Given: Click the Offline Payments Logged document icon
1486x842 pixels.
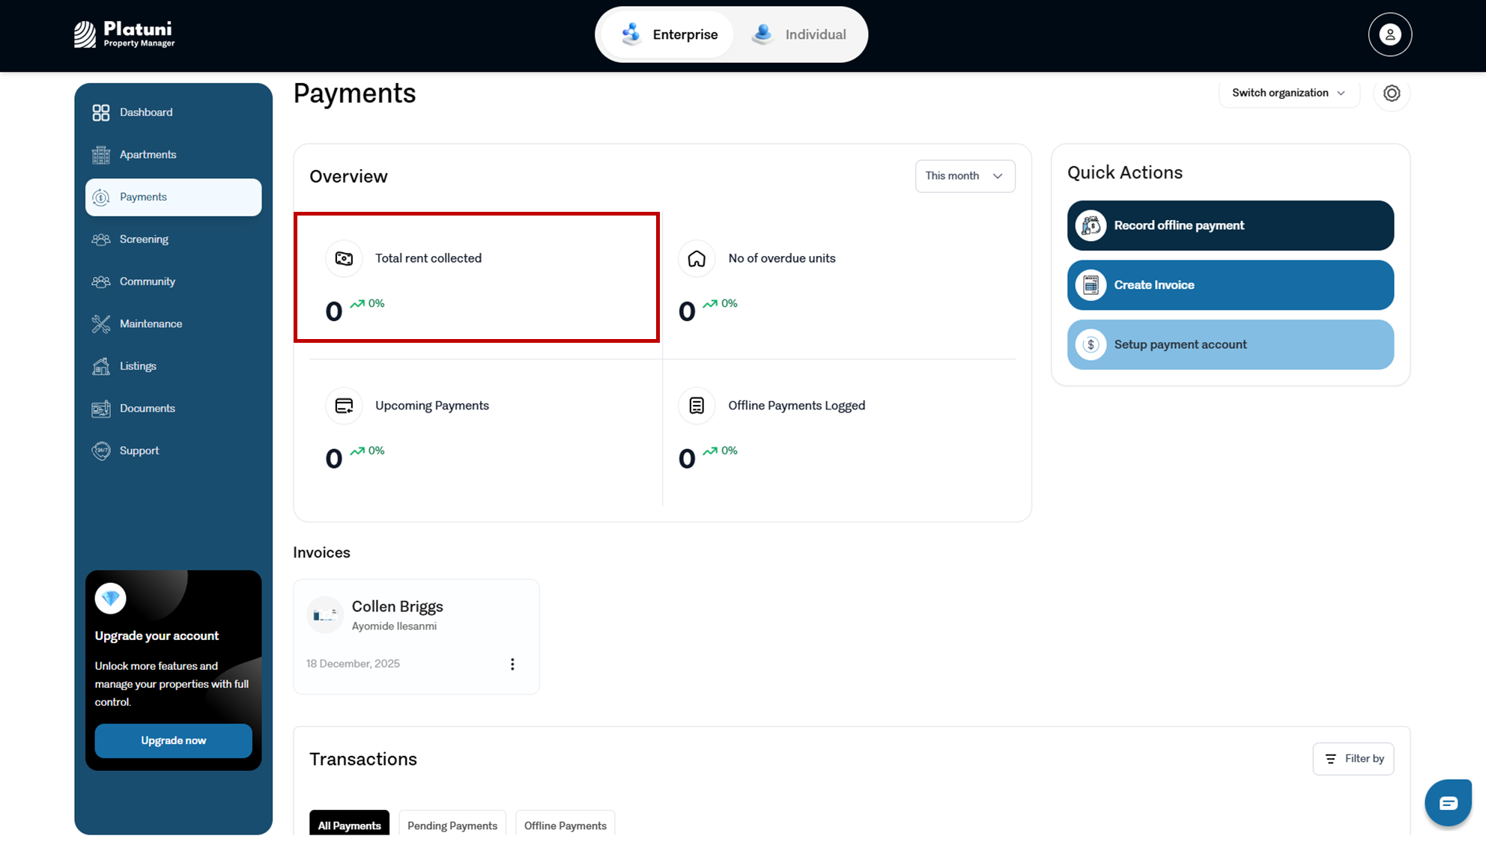Looking at the screenshot, I should click(x=697, y=406).
